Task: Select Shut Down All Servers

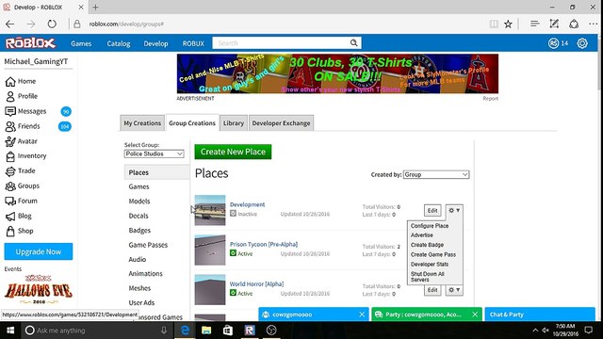Action: (428, 277)
